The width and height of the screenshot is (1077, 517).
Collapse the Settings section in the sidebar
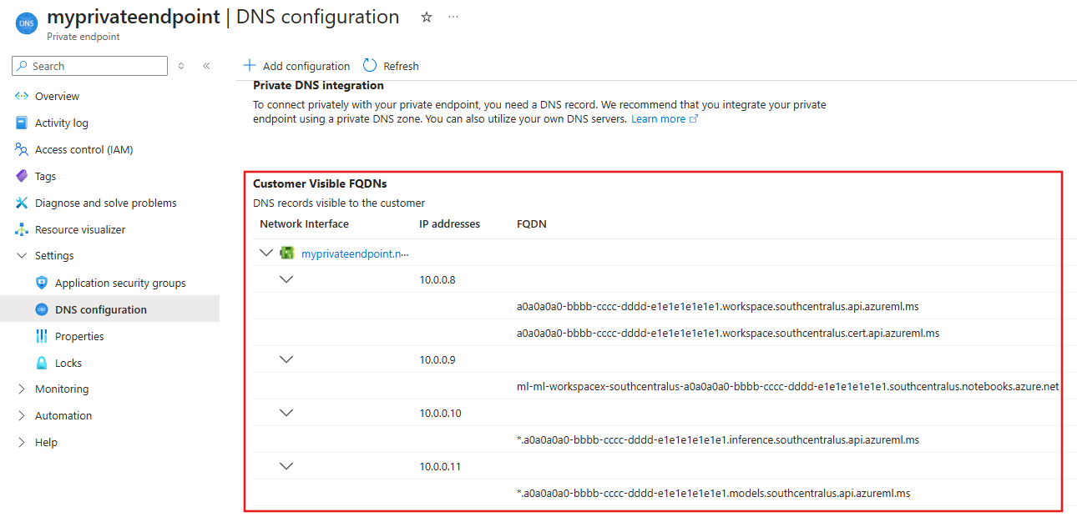tap(22, 255)
